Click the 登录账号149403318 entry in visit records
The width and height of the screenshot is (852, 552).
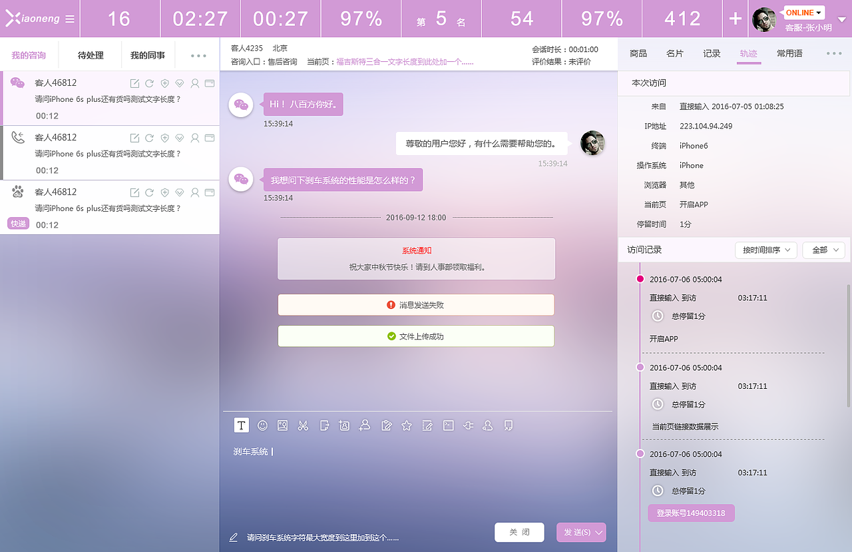pyautogui.click(x=691, y=513)
